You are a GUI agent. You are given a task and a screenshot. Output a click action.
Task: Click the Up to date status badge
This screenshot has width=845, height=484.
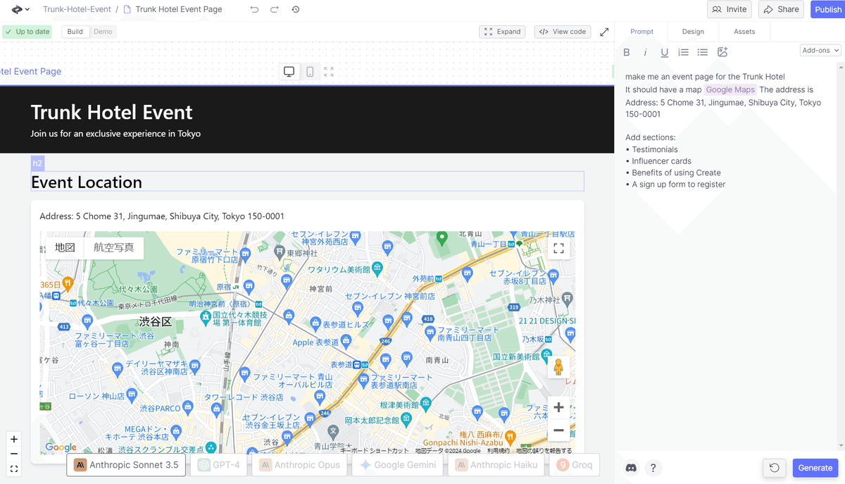click(27, 32)
